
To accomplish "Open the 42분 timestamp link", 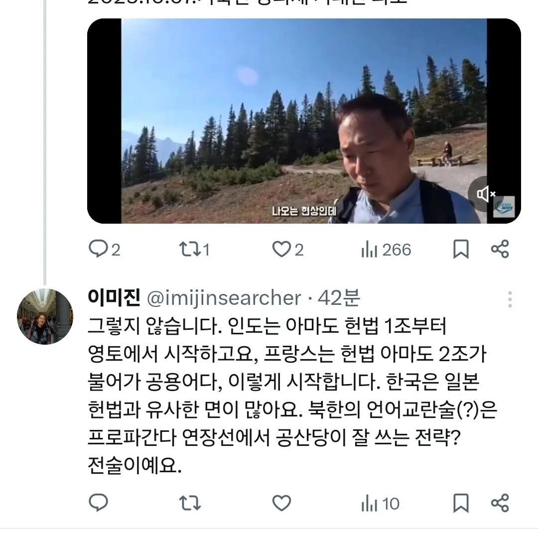I will (x=339, y=298).
